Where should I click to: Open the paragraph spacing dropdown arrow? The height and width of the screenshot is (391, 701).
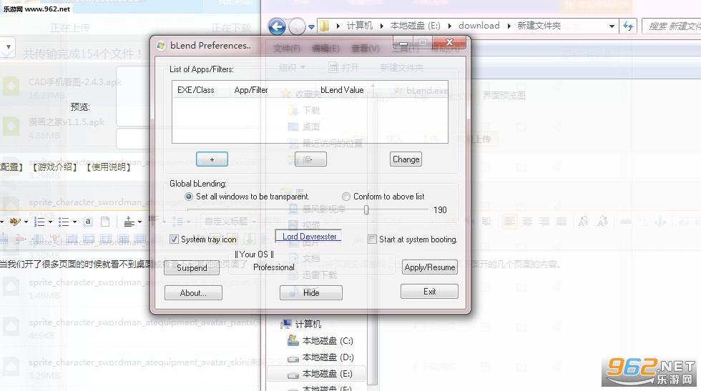click(140, 222)
